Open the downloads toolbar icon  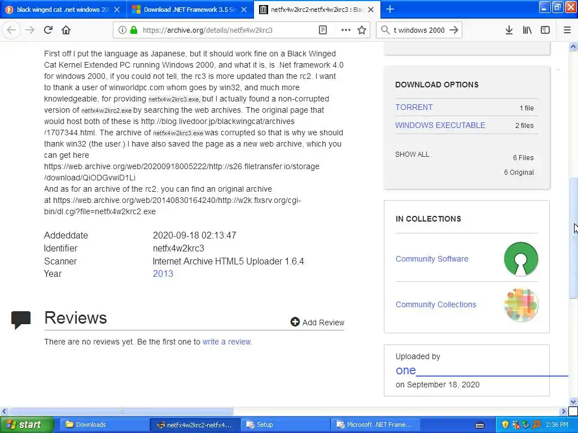[509, 30]
